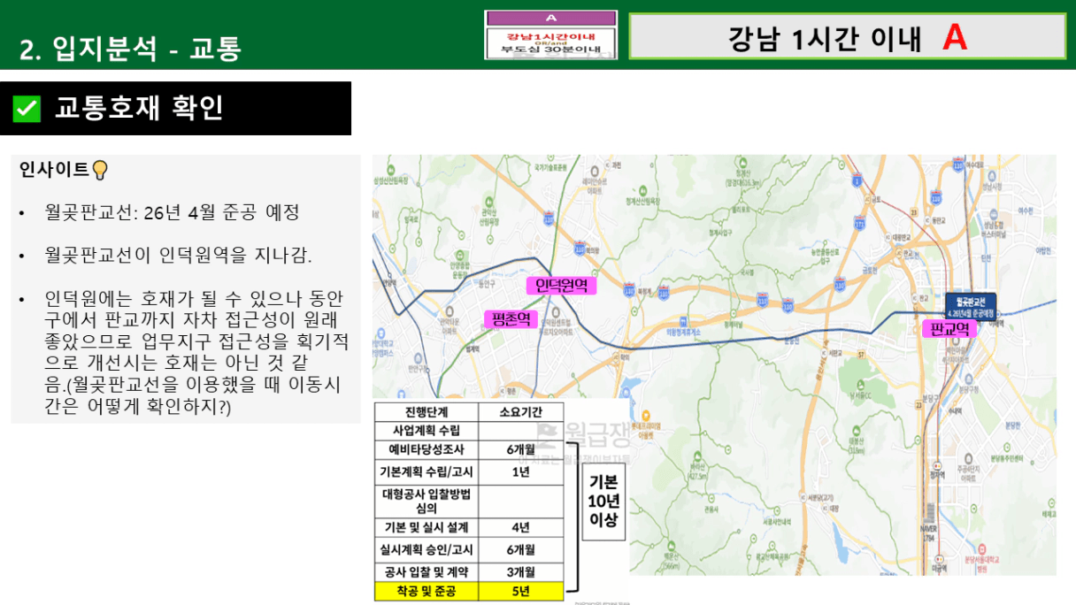Select the 인사이트 label
Image resolution: width=1076 pixels, height=605 pixels.
click(54, 169)
